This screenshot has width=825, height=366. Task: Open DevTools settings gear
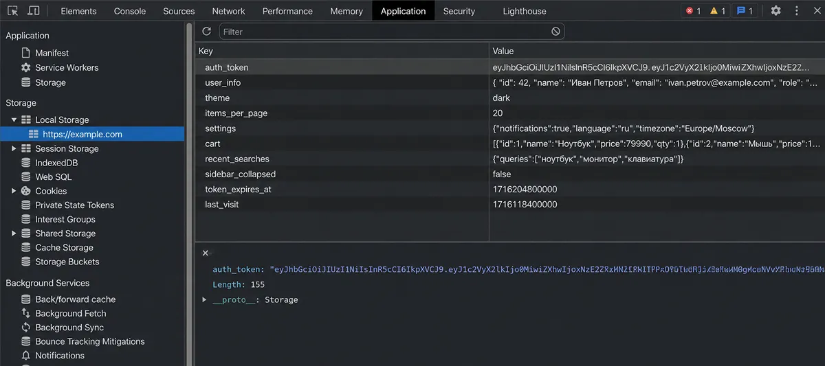coord(775,11)
